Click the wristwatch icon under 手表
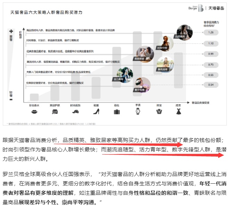230x209 pixels. click(138, 111)
